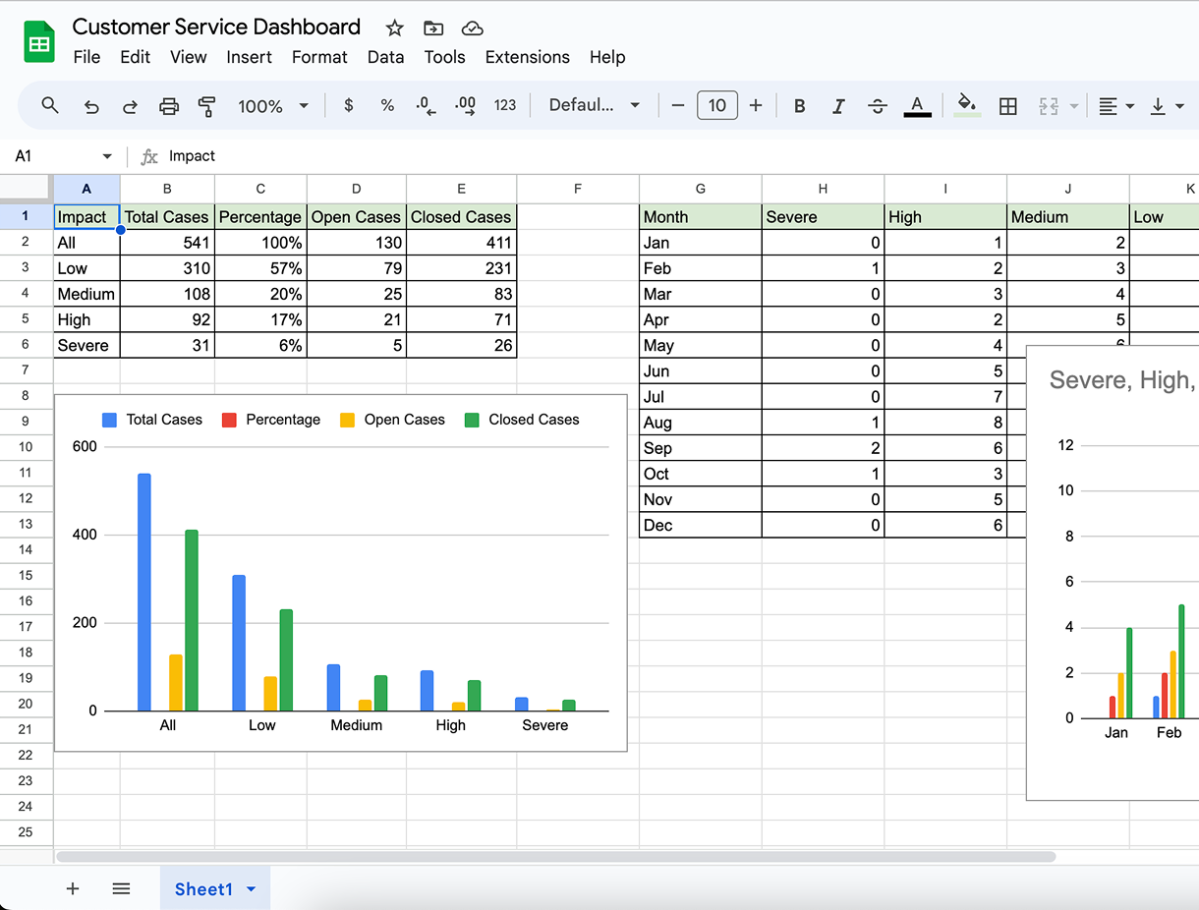Star the Customer Service Dashboard document
1199x910 pixels.
[x=394, y=28]
